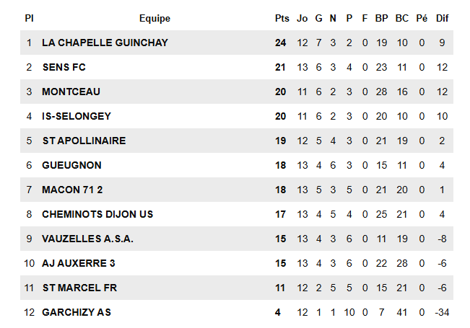Select ST APOLLINAIRE in the standings
The width and height of the screenshot is (470, 328).
coord(84,141)
